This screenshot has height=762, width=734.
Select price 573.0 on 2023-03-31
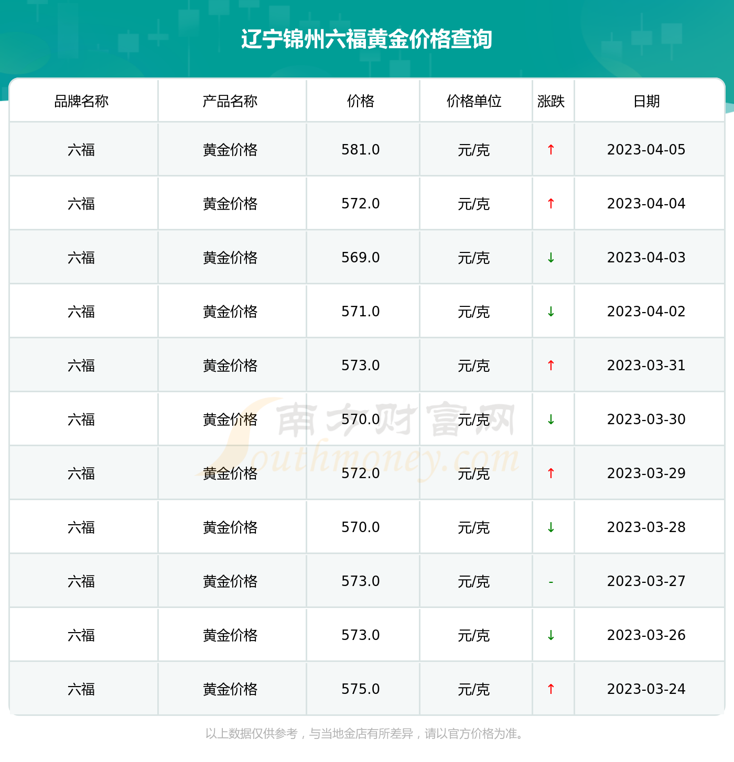[x=361, y=366]
